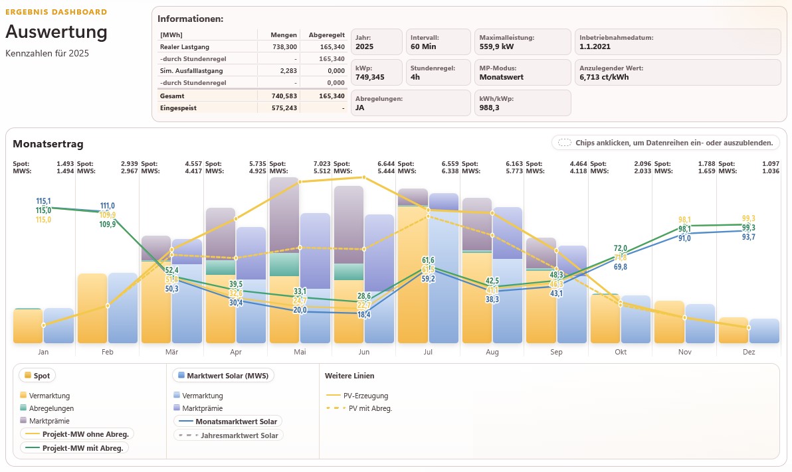Screen dimensions: 792x472
Task: Hide the Projekt-MW mit Abreg. line
Action: coord(74,447)
